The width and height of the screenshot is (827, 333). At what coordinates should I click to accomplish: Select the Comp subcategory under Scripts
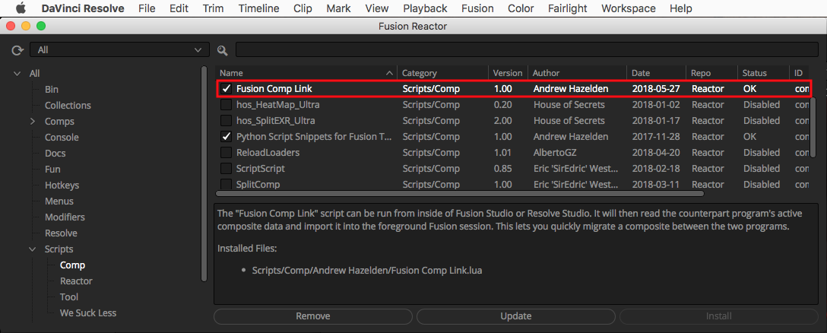[x=72, y=265]
